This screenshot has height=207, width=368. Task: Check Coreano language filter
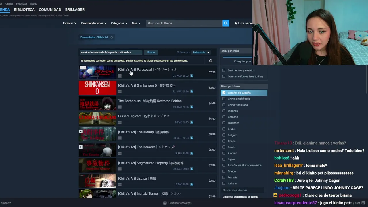[224, 117]
